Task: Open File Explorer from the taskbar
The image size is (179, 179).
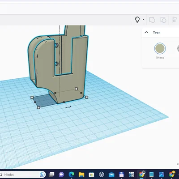Action: (81, 175)
